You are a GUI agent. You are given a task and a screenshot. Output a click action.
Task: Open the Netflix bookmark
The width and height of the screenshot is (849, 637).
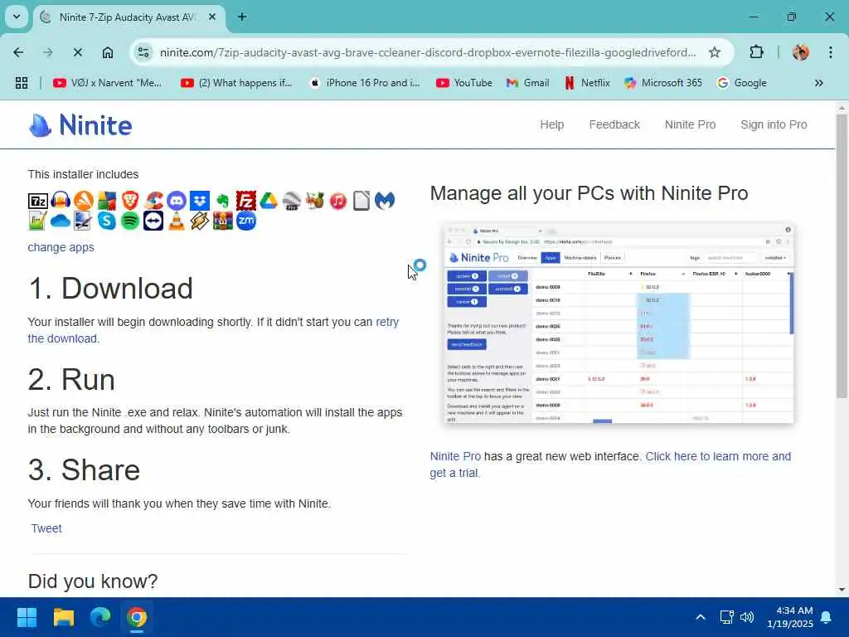pos(587,83)
